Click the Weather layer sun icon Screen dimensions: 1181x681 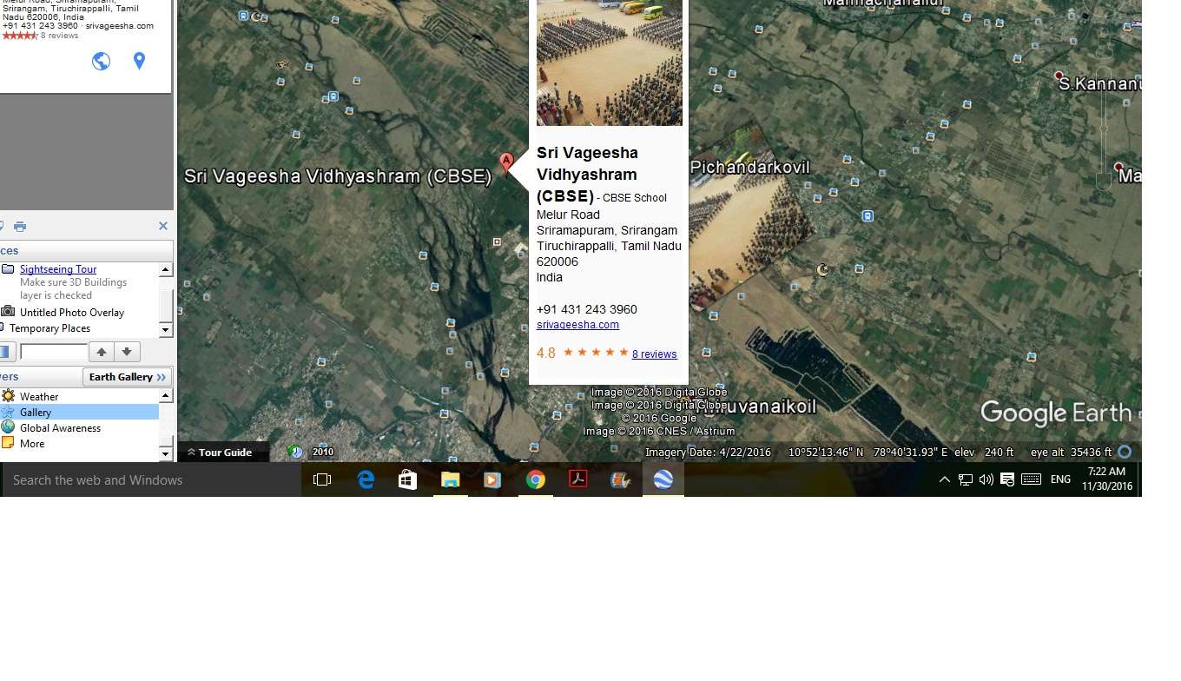8,396
